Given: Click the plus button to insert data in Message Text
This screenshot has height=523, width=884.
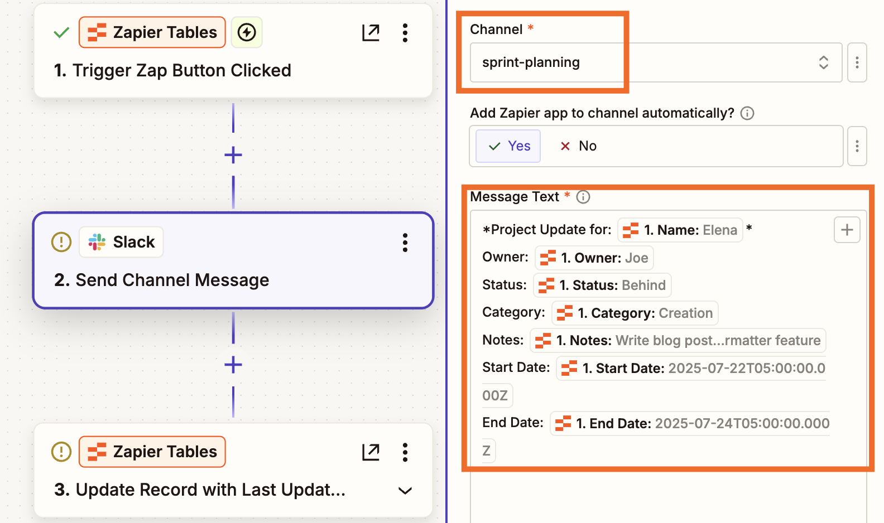Looking at the screenshot, I should (x=847, y=230).
